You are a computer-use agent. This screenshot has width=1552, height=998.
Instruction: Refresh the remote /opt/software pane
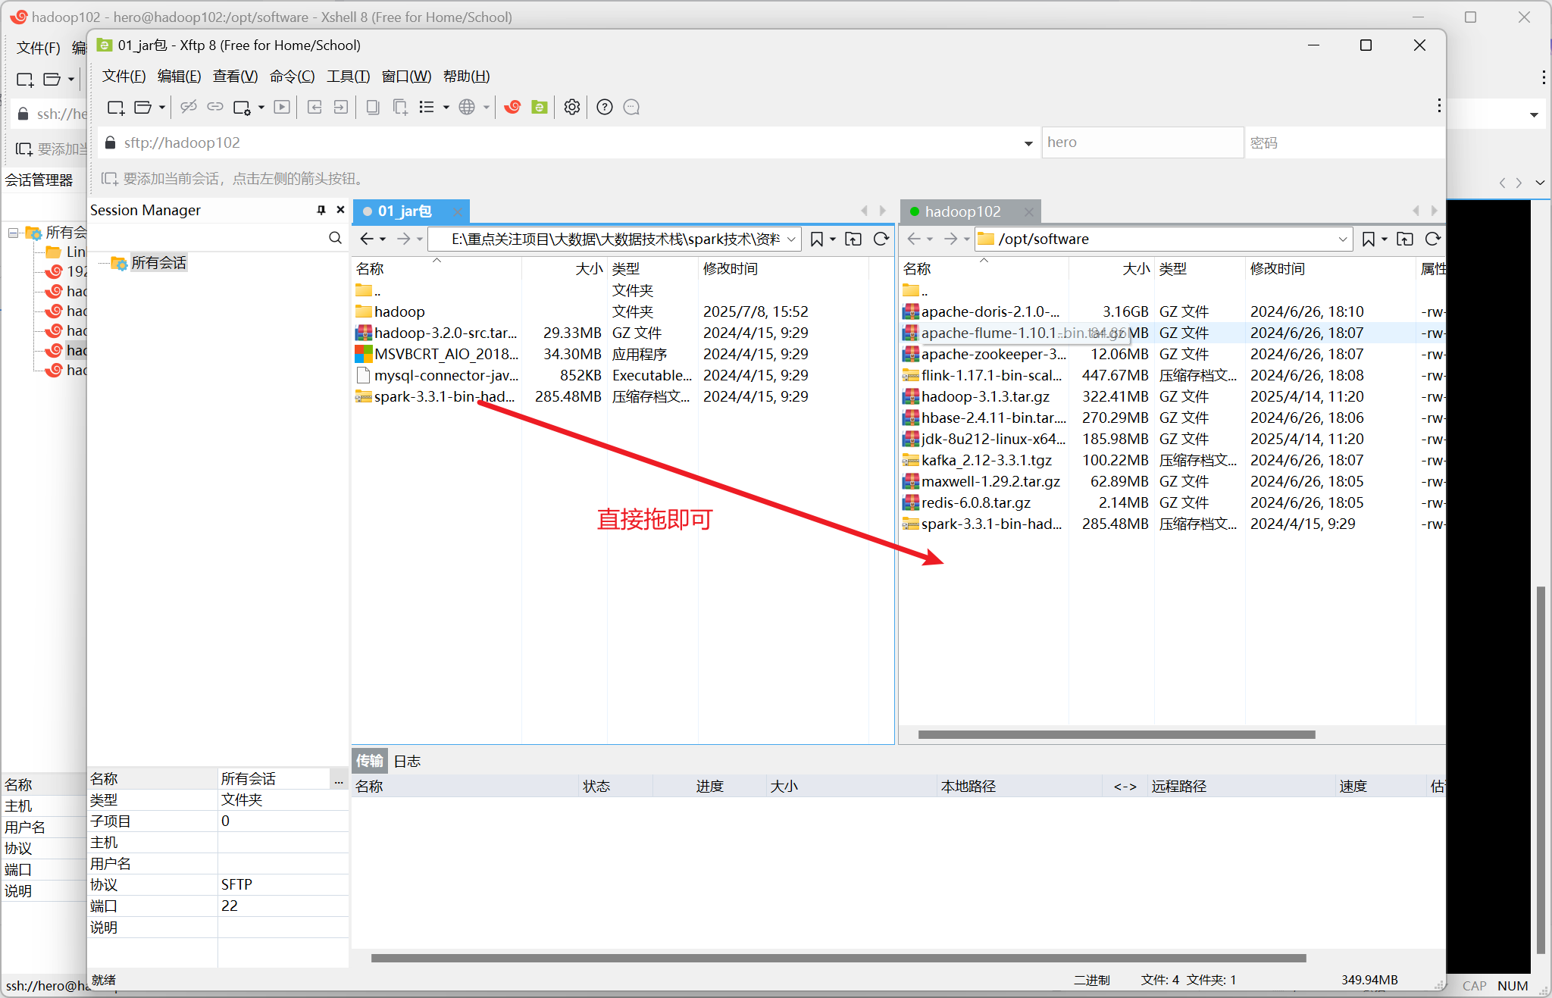pyautogui.click(x=1432, y=239)
